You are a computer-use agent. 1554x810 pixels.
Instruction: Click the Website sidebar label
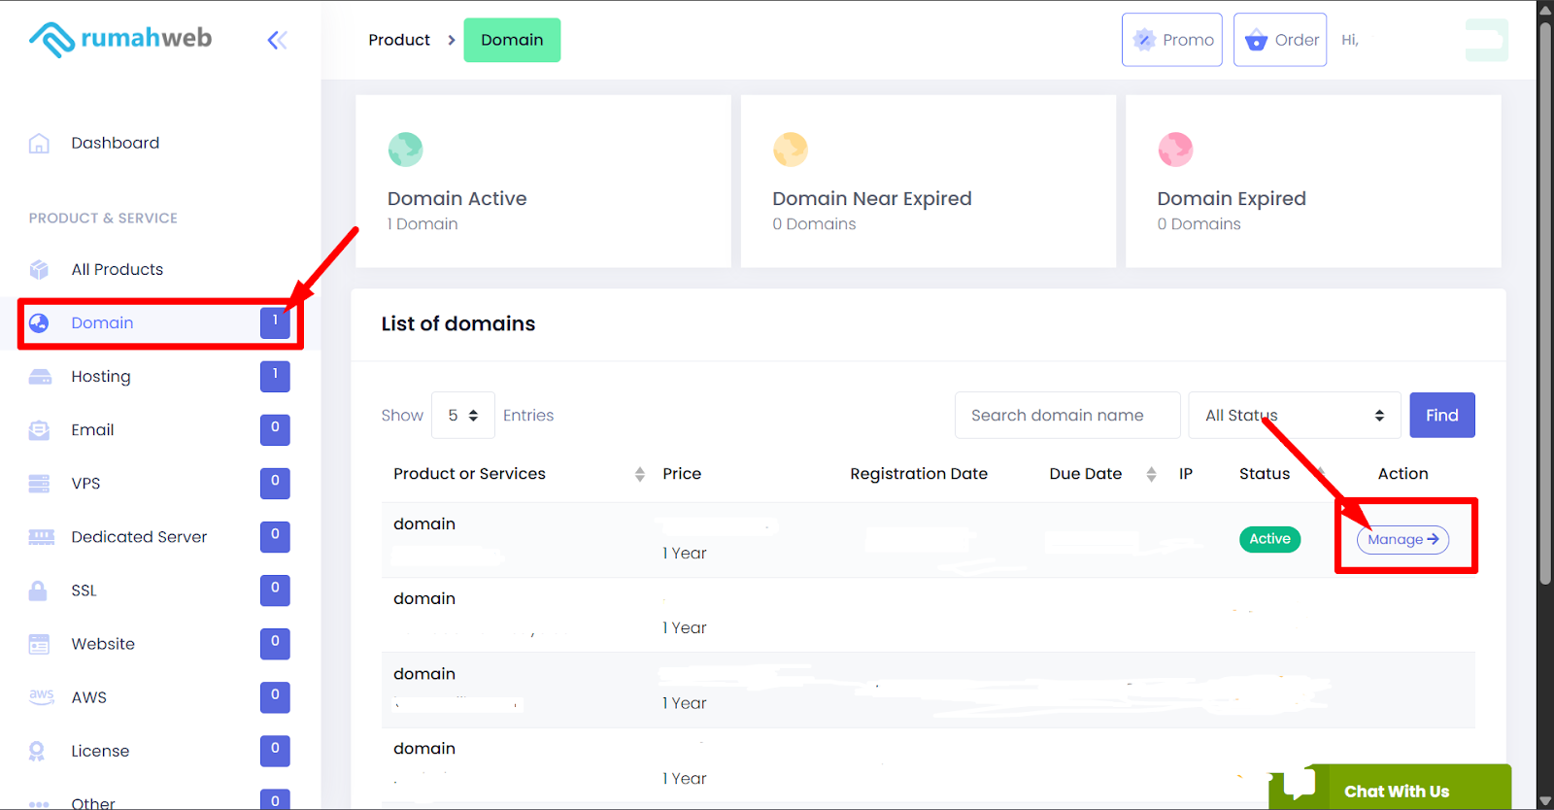(103, 644)
